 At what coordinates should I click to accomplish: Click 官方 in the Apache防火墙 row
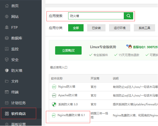click(94, 95)
